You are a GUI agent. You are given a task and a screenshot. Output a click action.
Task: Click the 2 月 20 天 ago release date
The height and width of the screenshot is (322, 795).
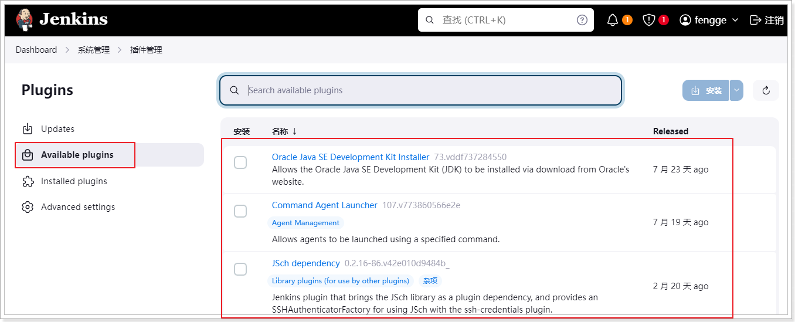coord(681,286)
